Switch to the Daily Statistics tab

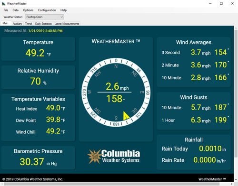tap(43, 24)
